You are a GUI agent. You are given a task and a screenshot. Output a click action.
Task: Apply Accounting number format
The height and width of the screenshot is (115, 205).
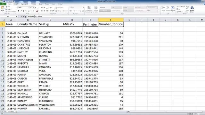[x=71, y=11]
